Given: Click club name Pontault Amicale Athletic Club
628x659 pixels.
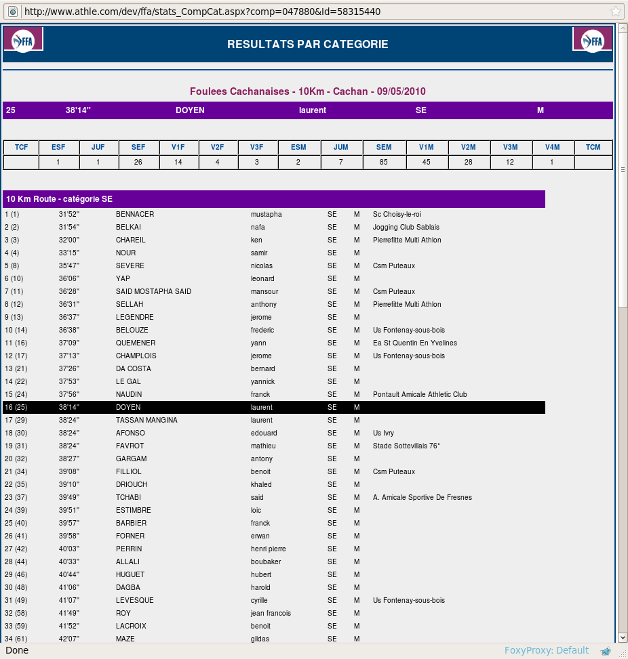Looking at the screenshot, I should point(420,394).
